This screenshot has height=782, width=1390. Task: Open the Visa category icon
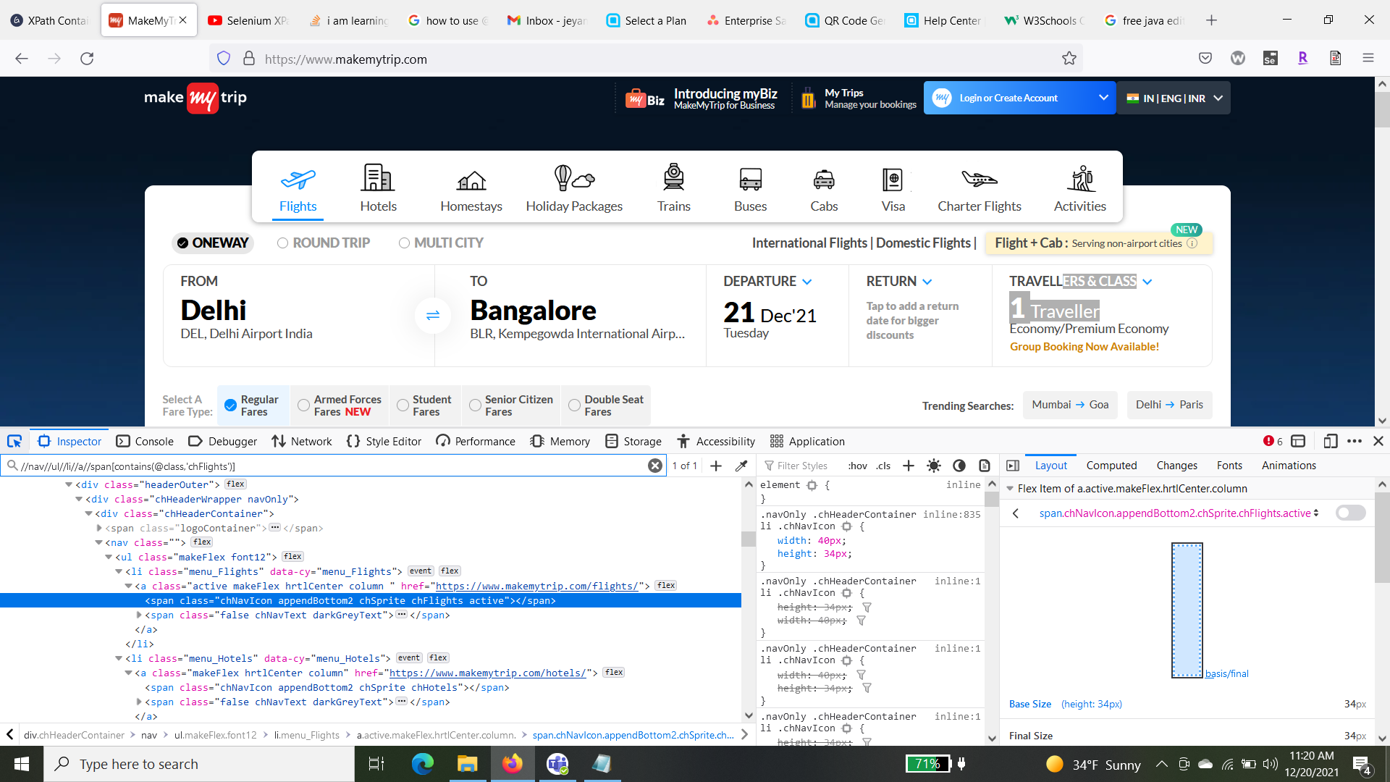[893, 179]
